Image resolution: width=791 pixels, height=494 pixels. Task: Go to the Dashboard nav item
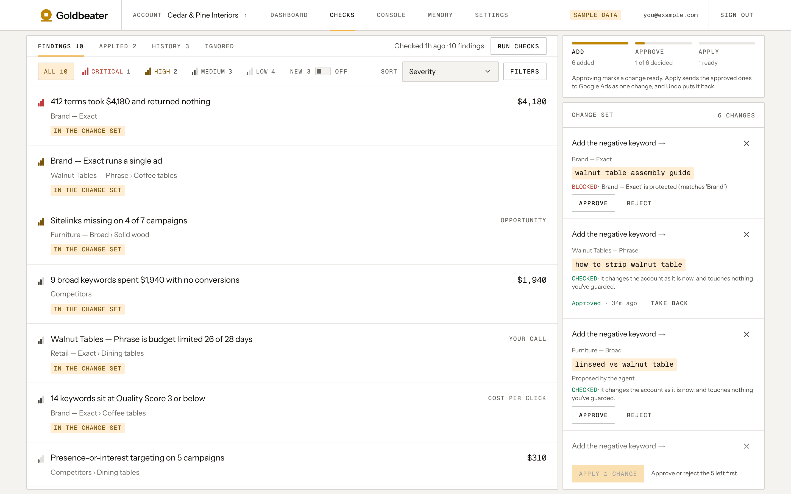[x=289, y=15]
